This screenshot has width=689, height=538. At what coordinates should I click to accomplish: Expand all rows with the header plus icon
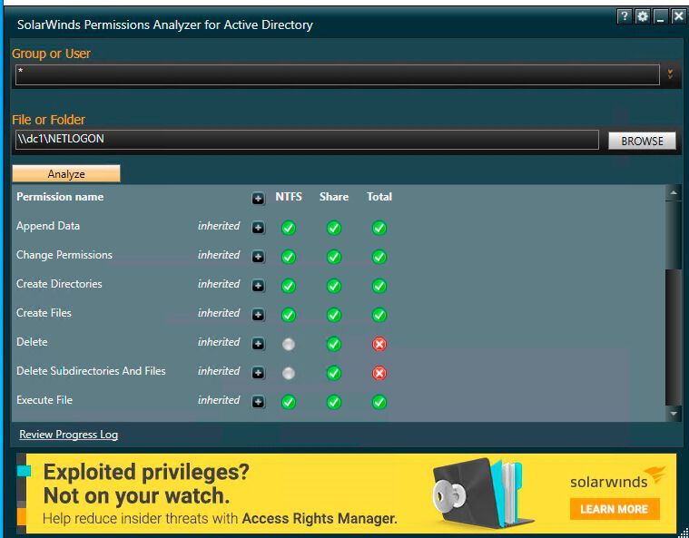258,199
